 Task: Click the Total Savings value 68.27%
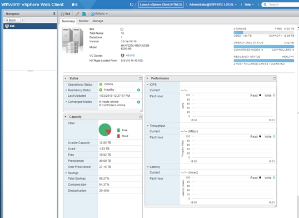point(104,179)
